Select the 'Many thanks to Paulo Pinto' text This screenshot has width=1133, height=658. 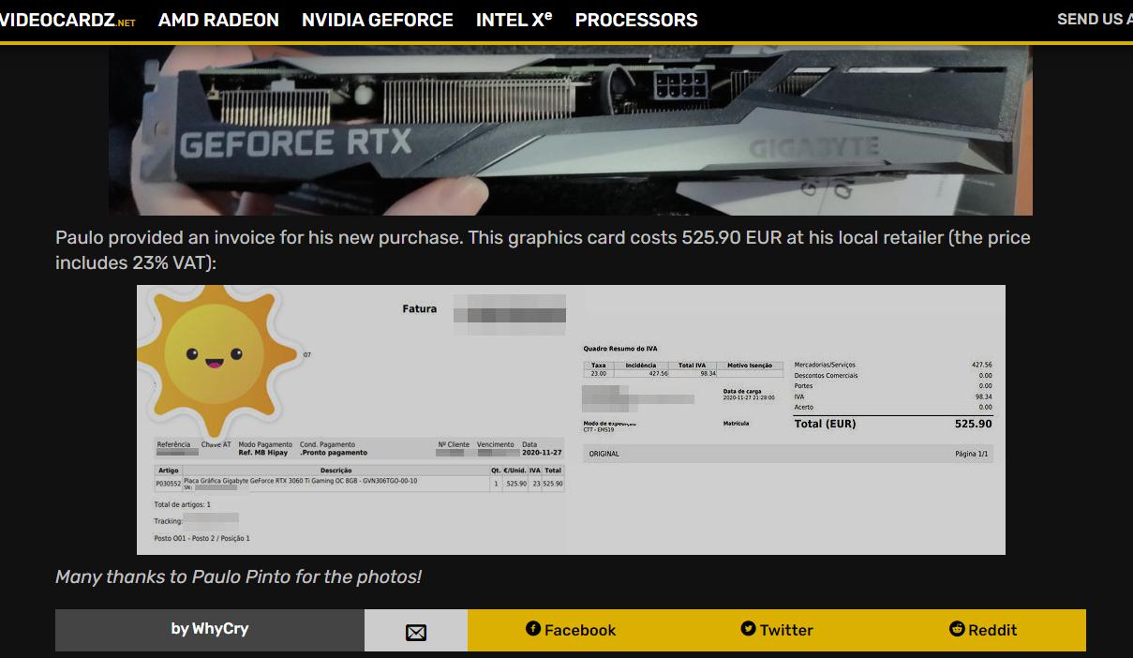coord(238,576)
